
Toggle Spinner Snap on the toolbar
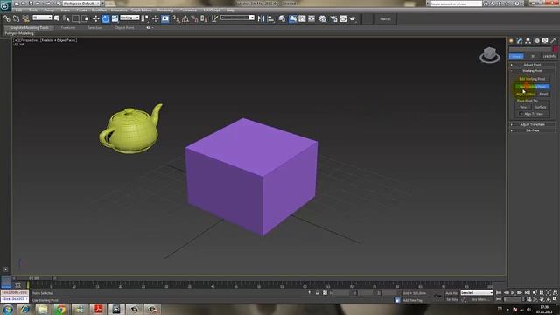click(x=204, y=18)
